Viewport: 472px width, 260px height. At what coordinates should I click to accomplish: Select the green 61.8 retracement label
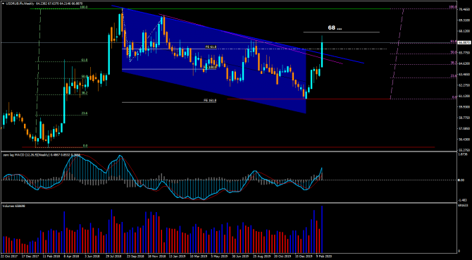(85, 61)
